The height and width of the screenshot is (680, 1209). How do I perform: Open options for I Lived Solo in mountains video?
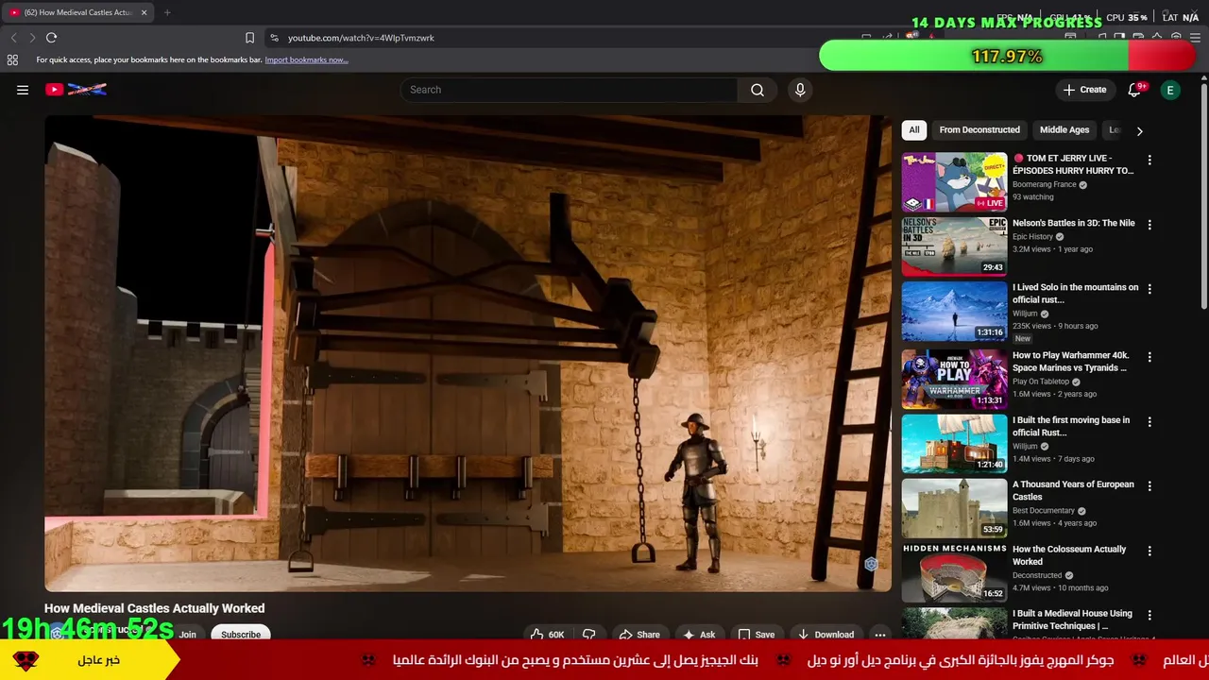(x=1149, y=289)
